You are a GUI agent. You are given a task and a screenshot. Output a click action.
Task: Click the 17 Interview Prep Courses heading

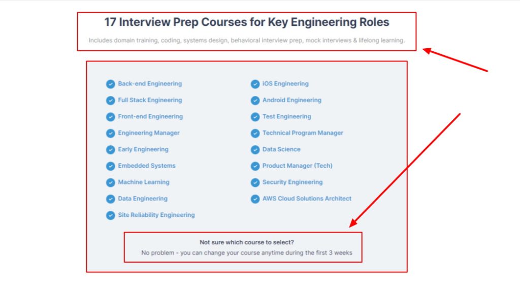(x=247, y=22)
